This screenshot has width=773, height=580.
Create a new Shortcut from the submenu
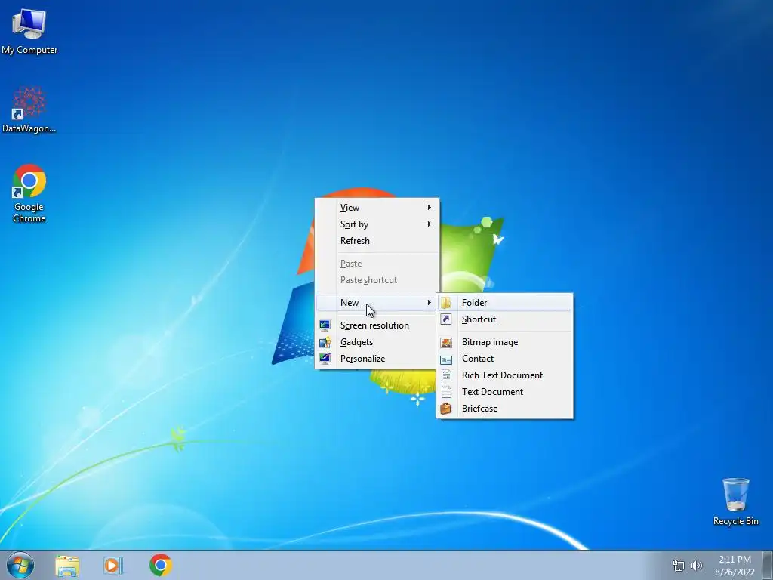pyautogui.click(x=505, y=319)
